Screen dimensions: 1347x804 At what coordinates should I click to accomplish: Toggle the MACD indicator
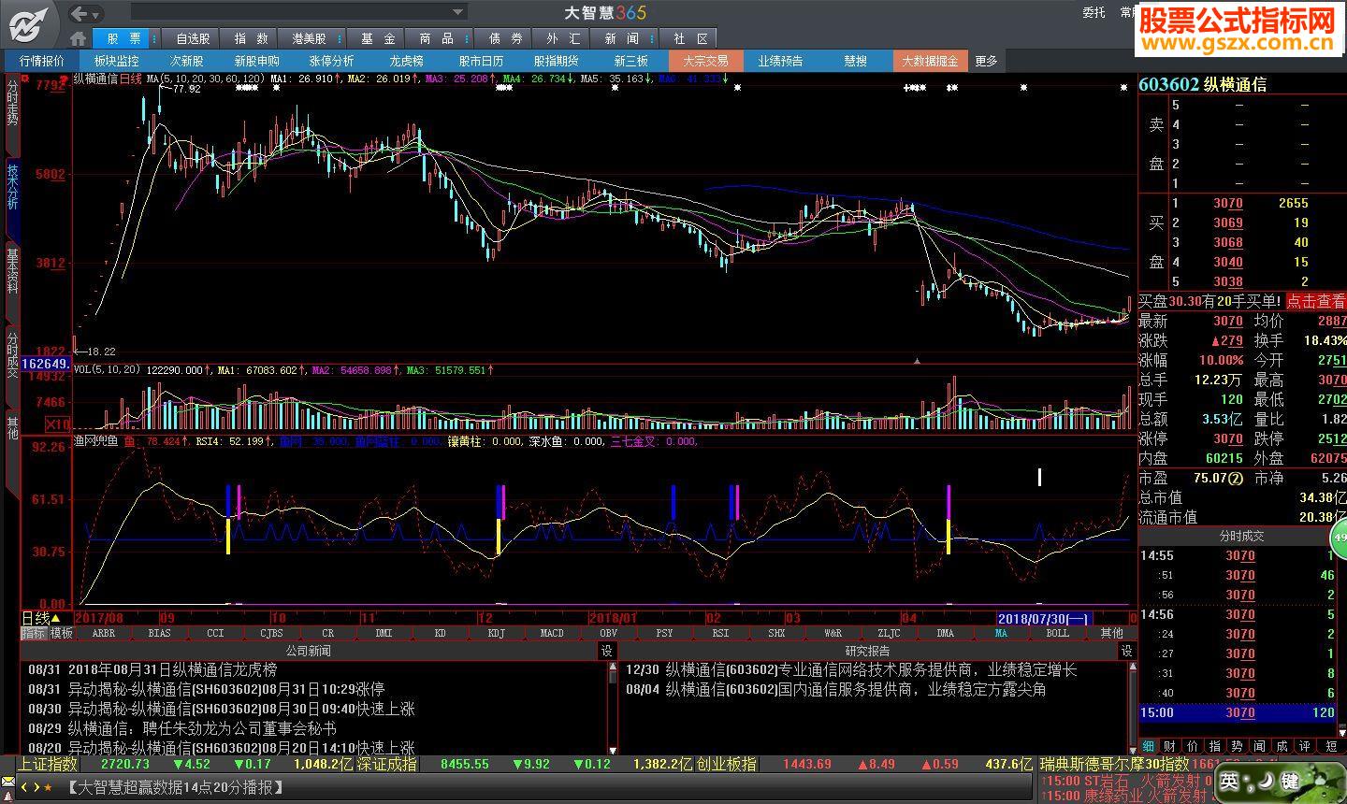click(552, 633)
